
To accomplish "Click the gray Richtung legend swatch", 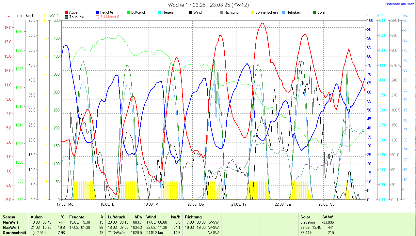I will [221, 12].
